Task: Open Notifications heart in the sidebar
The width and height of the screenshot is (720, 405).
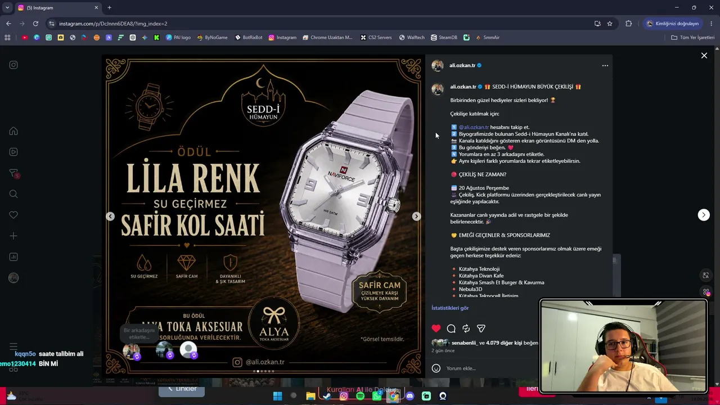Action: click(x=13, y=215)
